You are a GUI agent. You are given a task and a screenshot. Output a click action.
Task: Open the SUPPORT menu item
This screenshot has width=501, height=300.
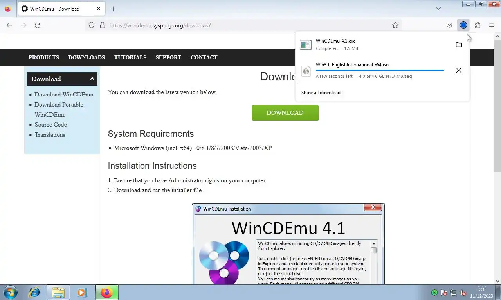[168, 57]
